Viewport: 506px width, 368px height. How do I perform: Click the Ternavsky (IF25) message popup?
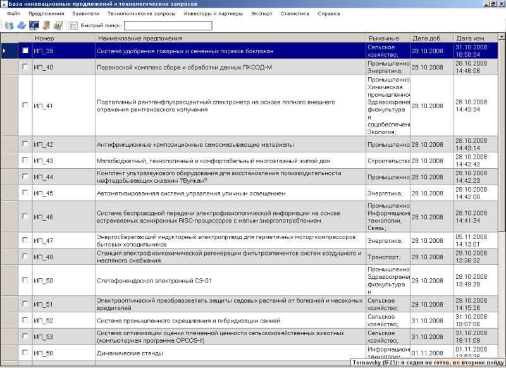click(428, 362)
